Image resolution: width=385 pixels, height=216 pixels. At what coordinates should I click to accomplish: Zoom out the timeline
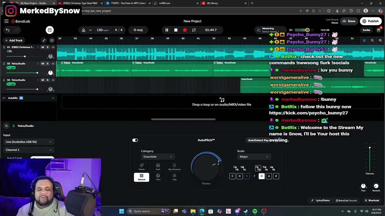pos(372,40)
